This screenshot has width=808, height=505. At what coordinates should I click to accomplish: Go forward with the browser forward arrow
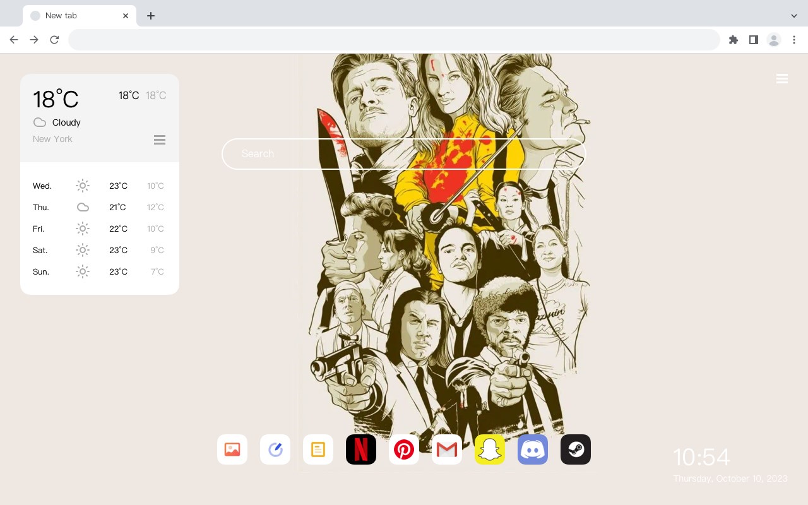pyautogui.click(x=34, y=40)
